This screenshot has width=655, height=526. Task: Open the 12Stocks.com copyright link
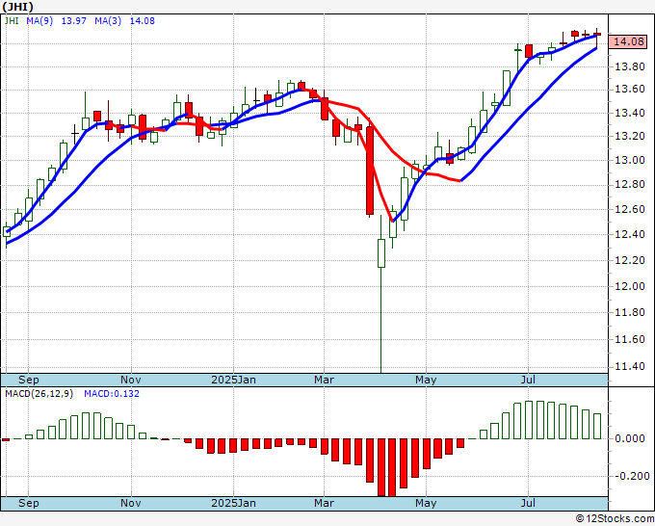[615, 518]
